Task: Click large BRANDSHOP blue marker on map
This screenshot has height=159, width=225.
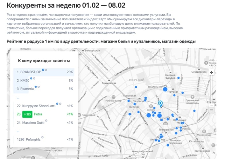Action: coord(165,89)
